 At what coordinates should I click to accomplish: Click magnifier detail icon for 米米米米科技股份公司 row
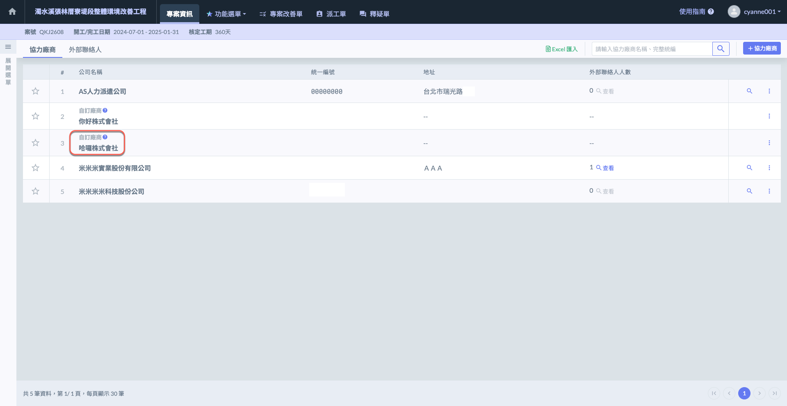[x=749, y=191]
